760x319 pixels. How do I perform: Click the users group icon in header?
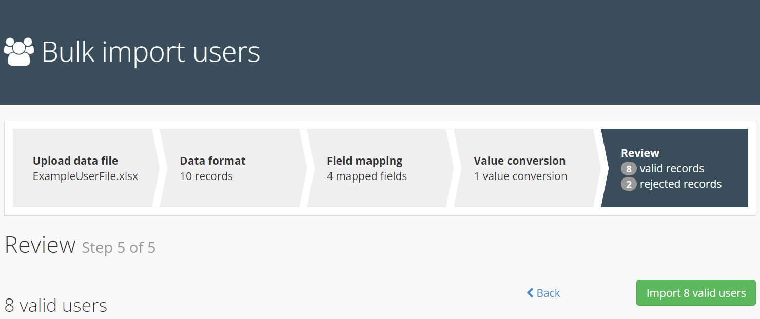pos(19,51)
